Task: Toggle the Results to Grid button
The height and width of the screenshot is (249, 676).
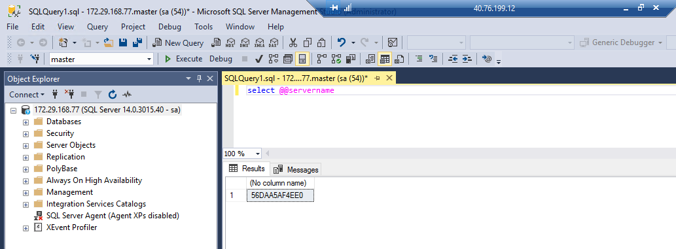Action: coord(385,59)
